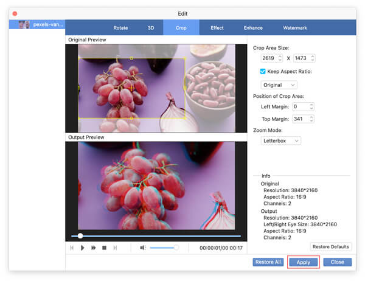Viewport: 365px width, 281px height.
Task: Skip to previous frame start button
Action: coord(72,248)
